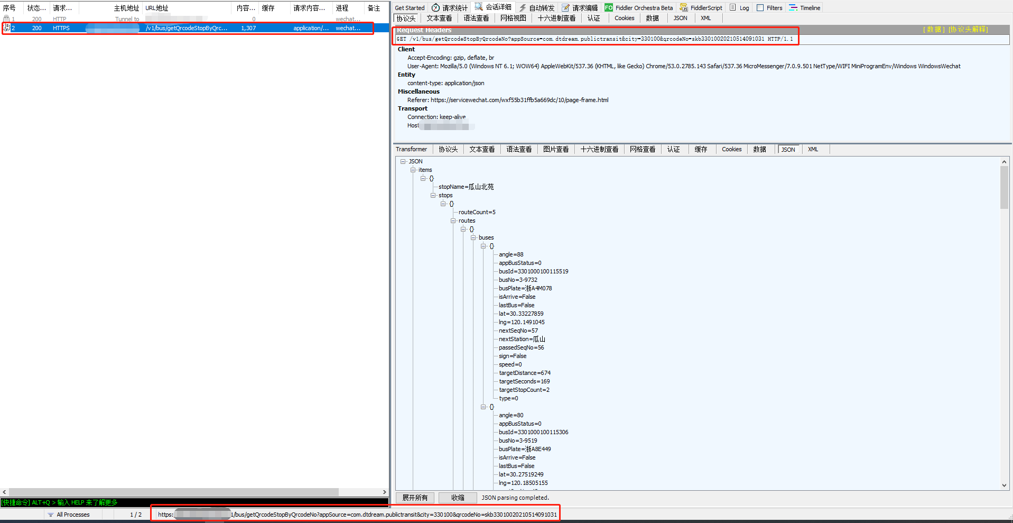Open the [数据] link in Request Headers bar
The image size is (1013, 523).
point(934,30)
